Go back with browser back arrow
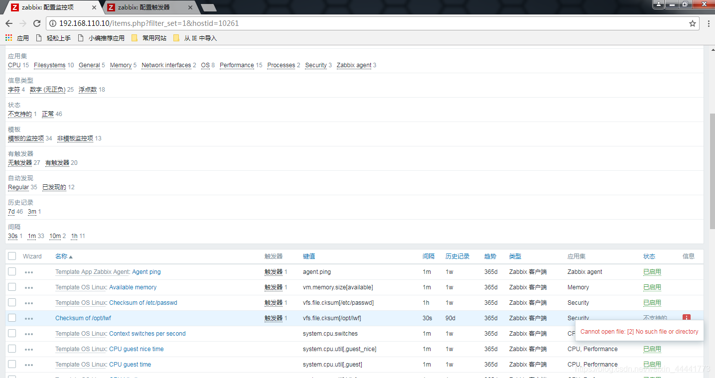Screen dimensions: 715x378 [x=9, y=23]
